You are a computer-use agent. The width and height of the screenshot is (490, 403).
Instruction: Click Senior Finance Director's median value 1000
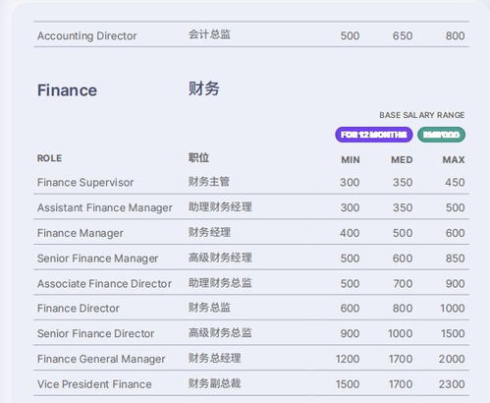401,333
